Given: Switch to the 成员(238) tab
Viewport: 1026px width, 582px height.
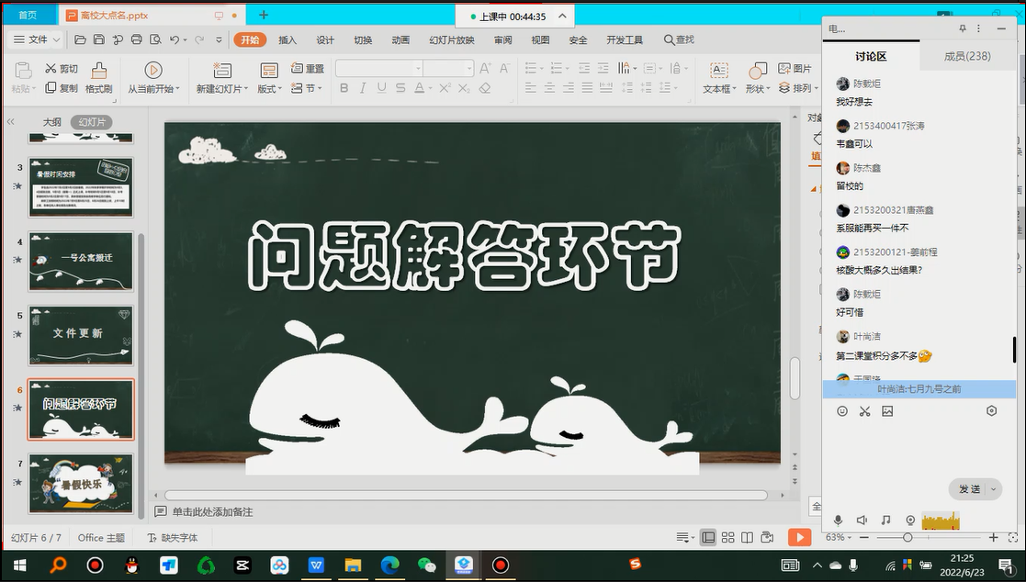Looking at the screenshot, I should click(x=967, y=56).
